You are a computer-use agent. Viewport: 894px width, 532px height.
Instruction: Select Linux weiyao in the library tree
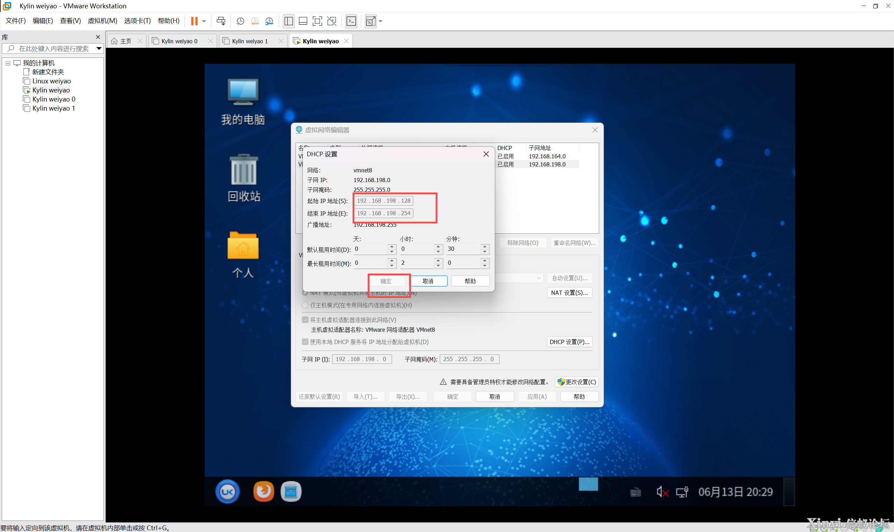point(51,81)
